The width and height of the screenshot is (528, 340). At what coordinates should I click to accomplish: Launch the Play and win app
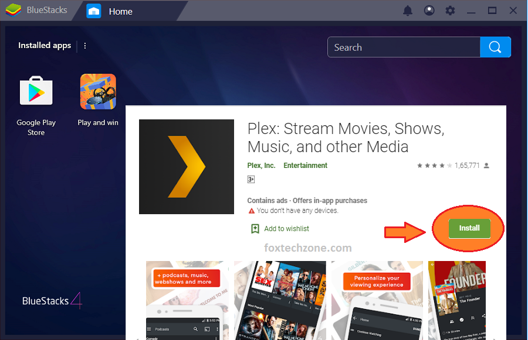[98, 91]
